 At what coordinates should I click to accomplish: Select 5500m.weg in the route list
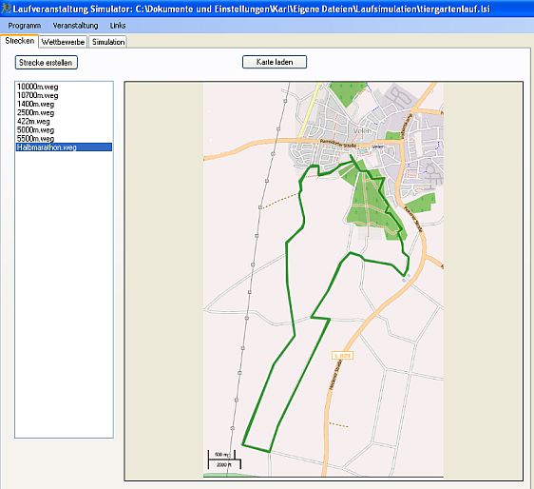pos(64,139)
